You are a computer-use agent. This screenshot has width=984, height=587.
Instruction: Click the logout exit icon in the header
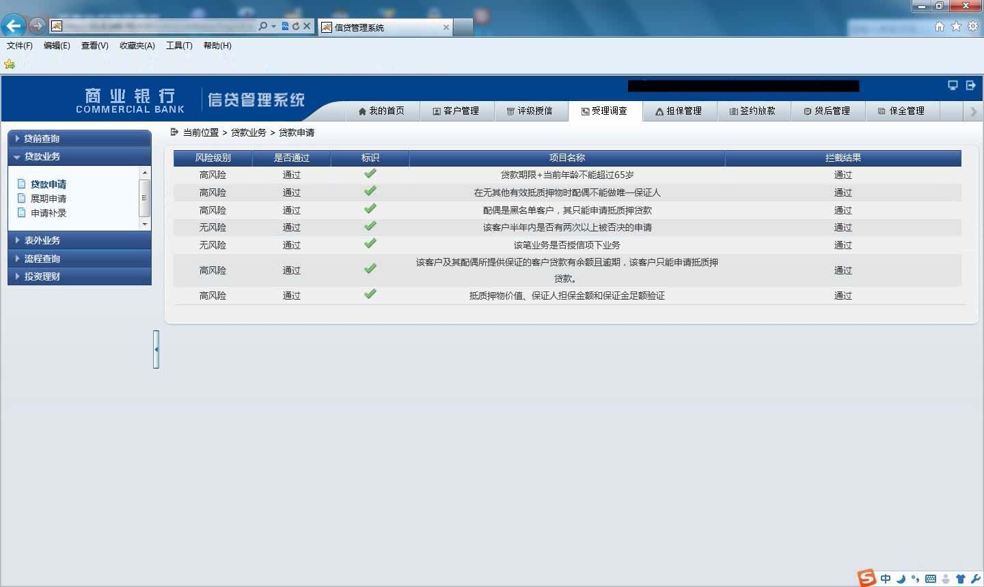pos(970,85)
